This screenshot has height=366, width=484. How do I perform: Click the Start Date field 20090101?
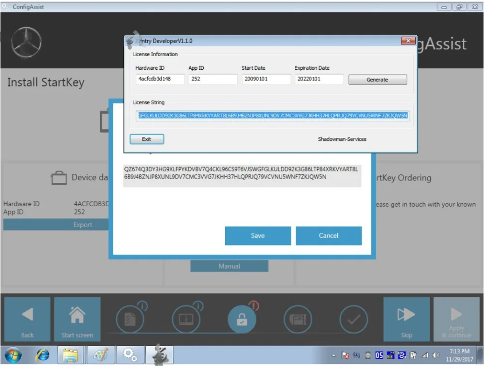(266, 79)
